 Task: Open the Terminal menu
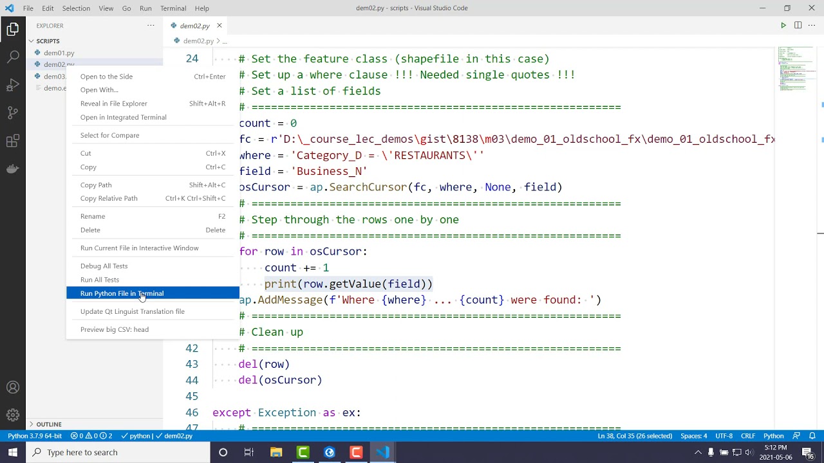(173, 8)
